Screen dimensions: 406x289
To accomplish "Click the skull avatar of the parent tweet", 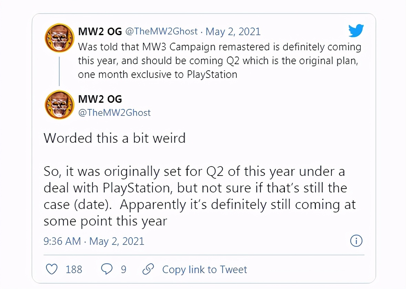I will coord(60,39).
